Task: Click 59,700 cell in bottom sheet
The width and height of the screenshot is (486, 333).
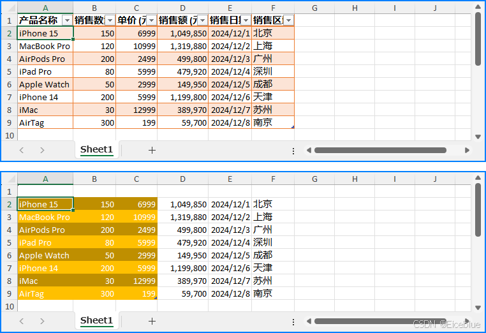Action: pyautogui.click(x=183, y=293)
